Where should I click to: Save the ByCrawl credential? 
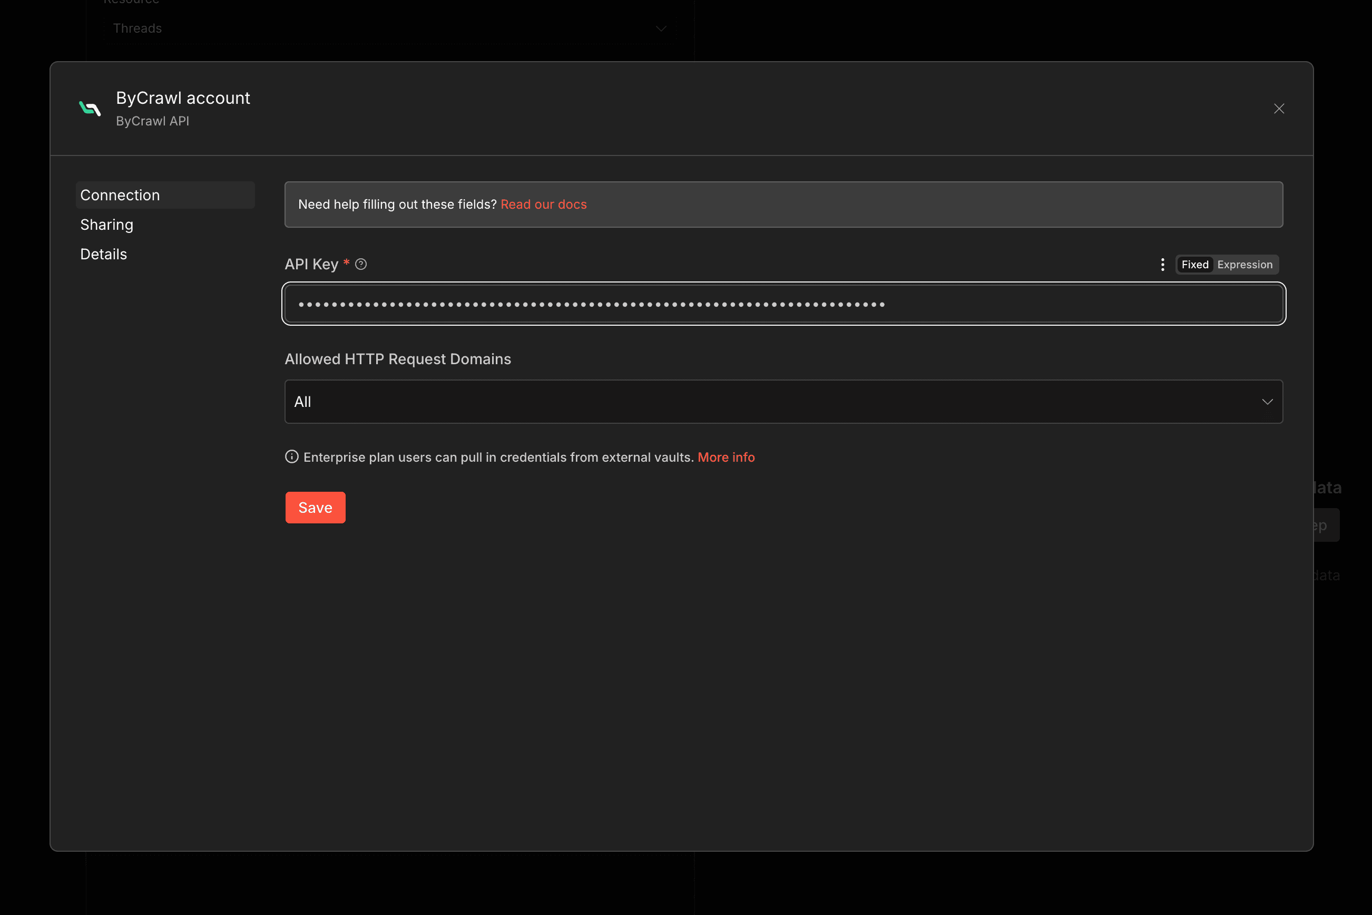(x=315, y=507)
